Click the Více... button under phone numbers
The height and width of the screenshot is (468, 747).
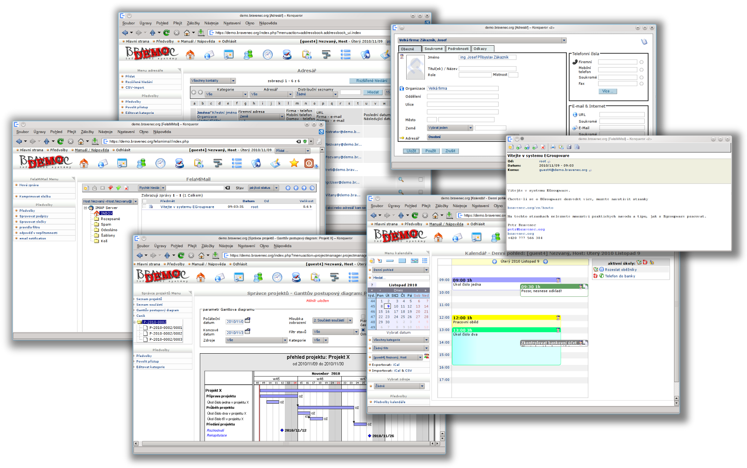(x=607, y=91)
